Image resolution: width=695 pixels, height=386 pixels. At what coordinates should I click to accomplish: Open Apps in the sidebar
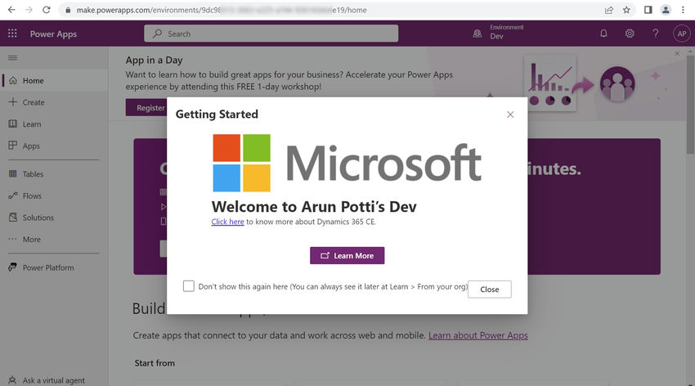[x=54, y=146]
